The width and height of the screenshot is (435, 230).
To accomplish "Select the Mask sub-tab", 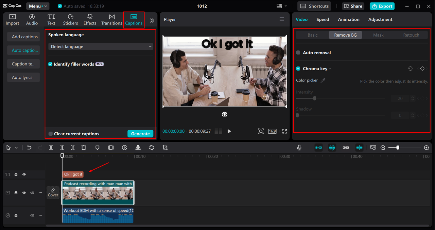I will (378, 35).
